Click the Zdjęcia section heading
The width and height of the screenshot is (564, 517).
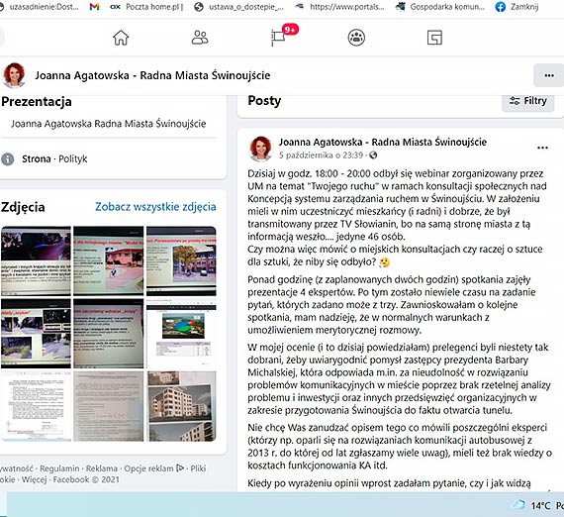click(23, 207)
